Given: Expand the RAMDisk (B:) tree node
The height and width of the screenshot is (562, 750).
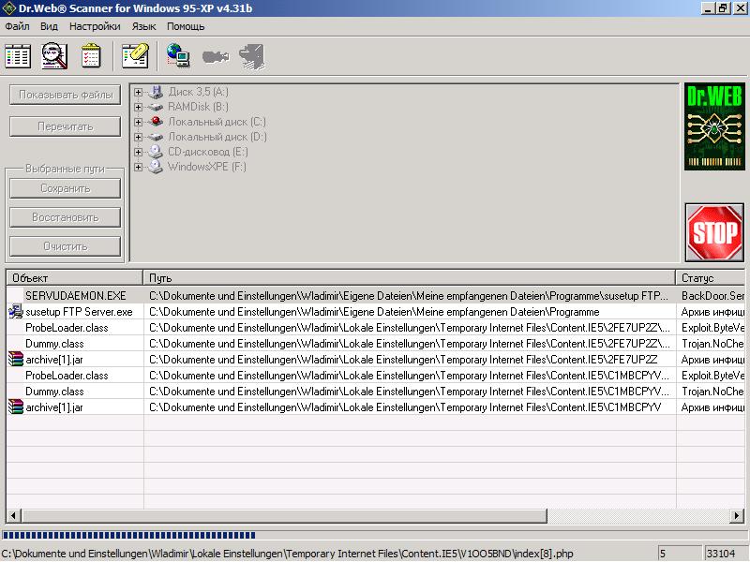Looking at the screenshot, I should click(138, 107).
